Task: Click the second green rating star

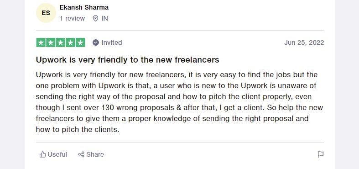Action: click(51, 42)
